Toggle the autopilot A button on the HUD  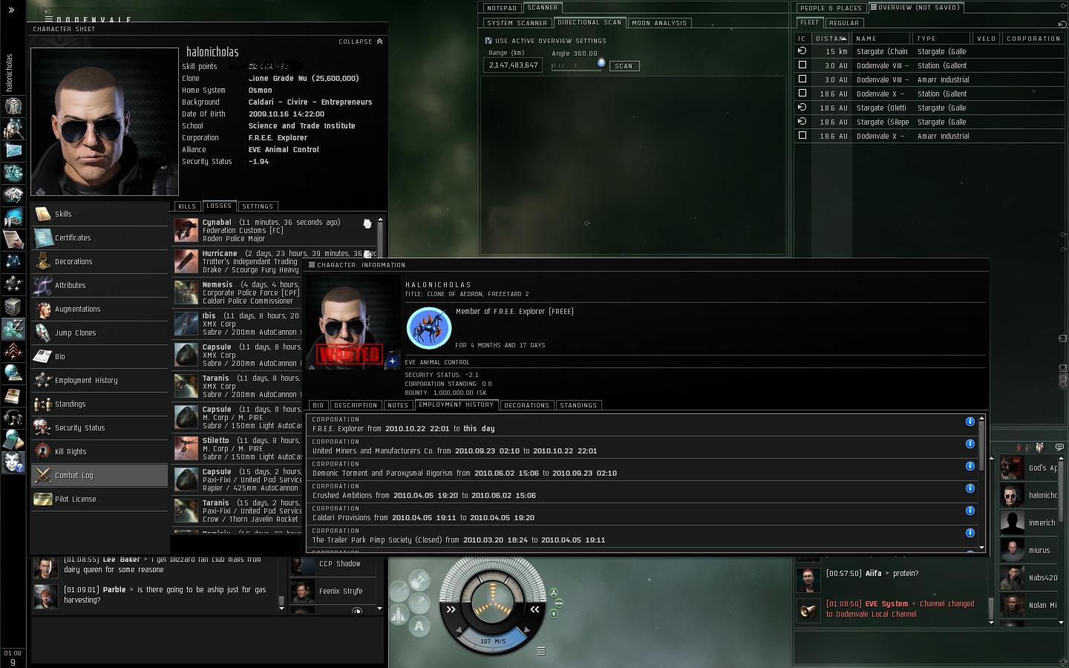tap(419, 626)
